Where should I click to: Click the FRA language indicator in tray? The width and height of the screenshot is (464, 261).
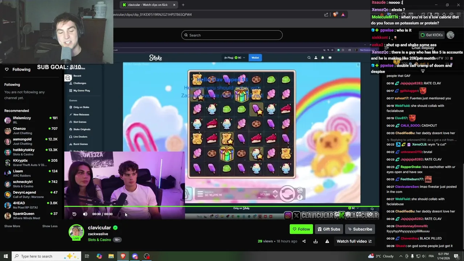[x=431, y=256]
